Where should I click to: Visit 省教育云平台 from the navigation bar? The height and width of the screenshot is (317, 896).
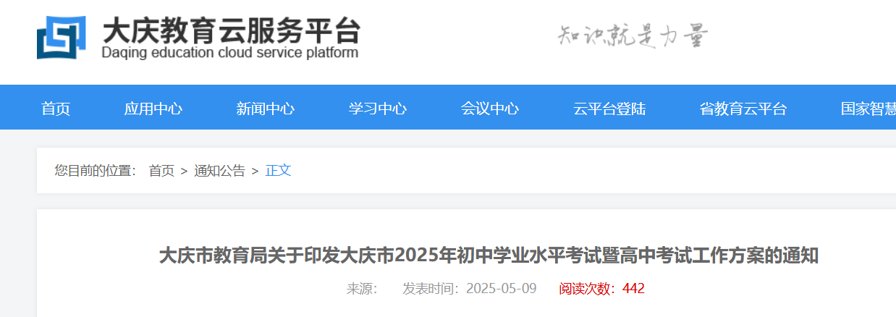743,109
